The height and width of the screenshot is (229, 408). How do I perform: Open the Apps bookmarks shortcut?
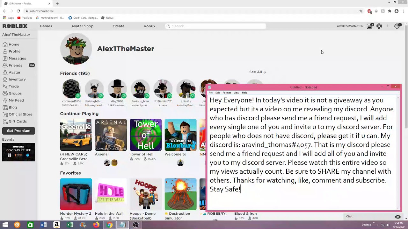point(9,18)
